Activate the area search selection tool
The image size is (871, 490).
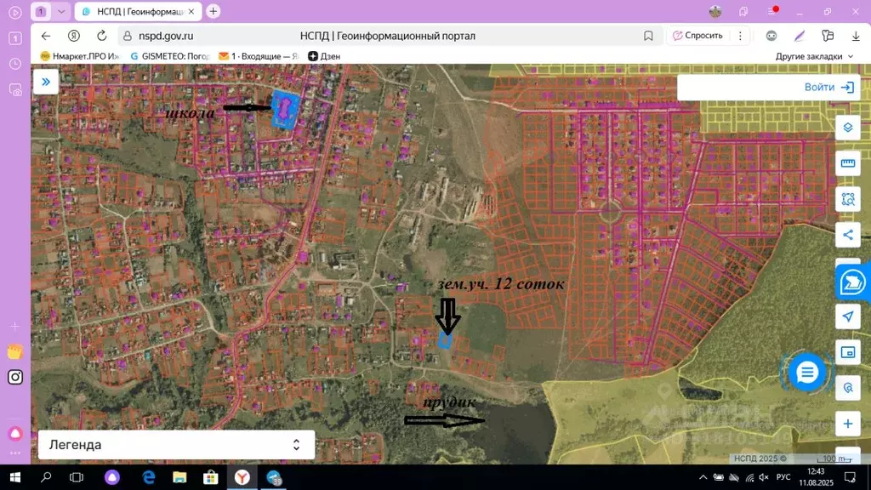tap(847, 199)
